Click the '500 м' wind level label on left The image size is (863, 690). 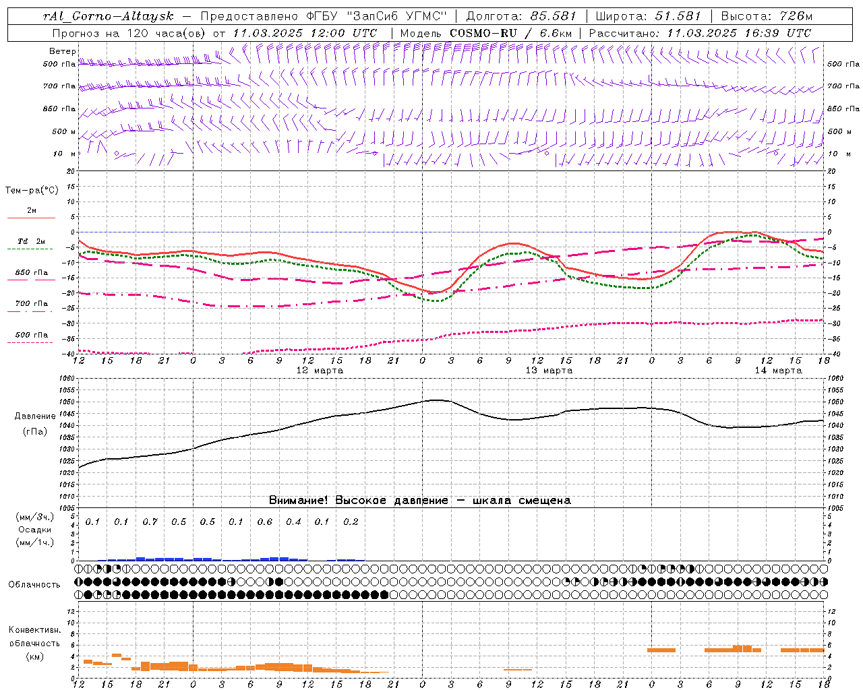(x=64, y=131)
